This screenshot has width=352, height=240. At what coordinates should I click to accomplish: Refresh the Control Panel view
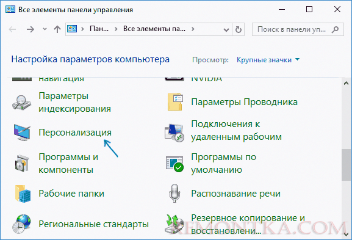[238, 29]
